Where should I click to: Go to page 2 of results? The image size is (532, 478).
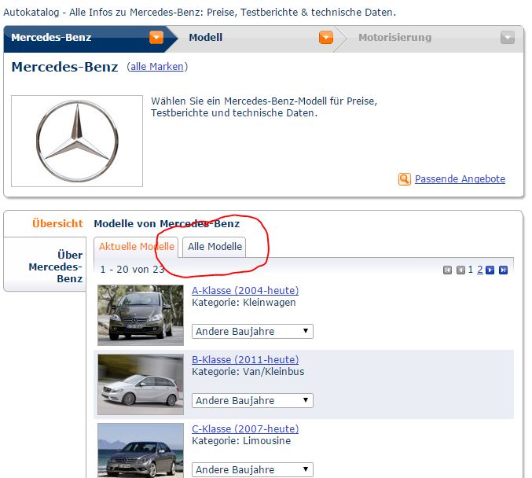480,270
